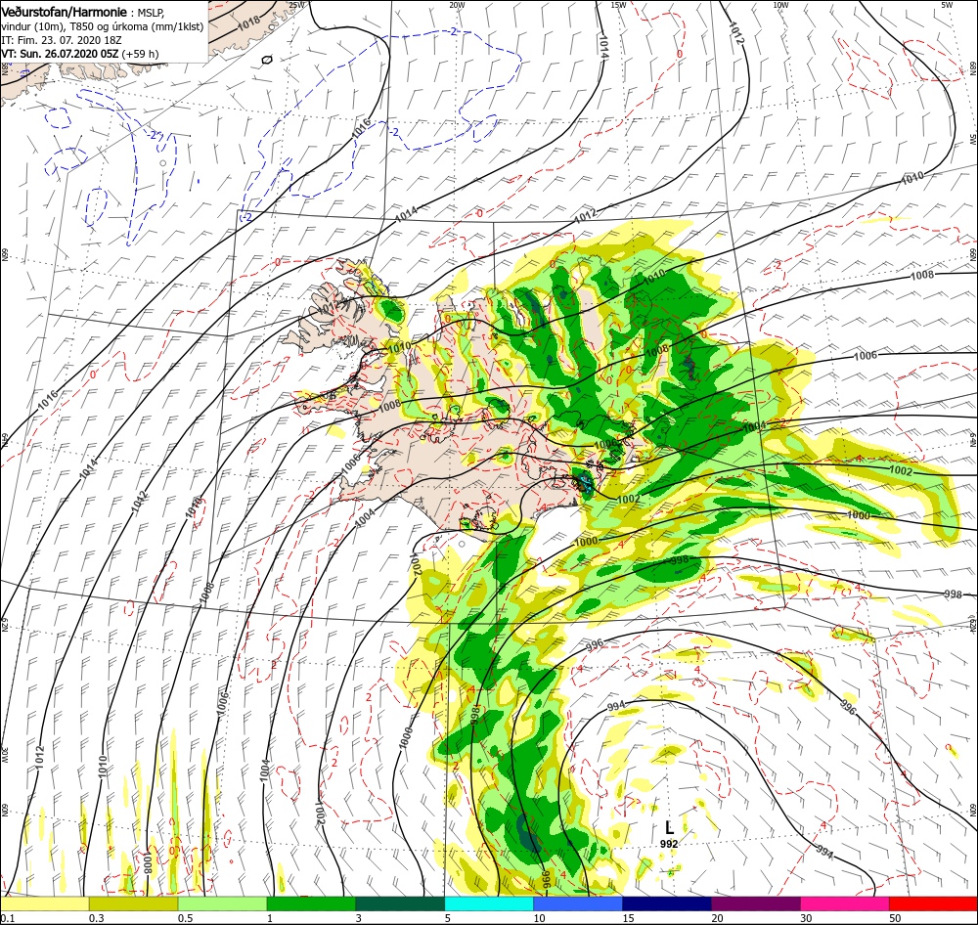Click the pale yellow 0.1 legend swatch
Image resolution: width=978 pixels, height=925 pixels.
[x=44, y=903]
